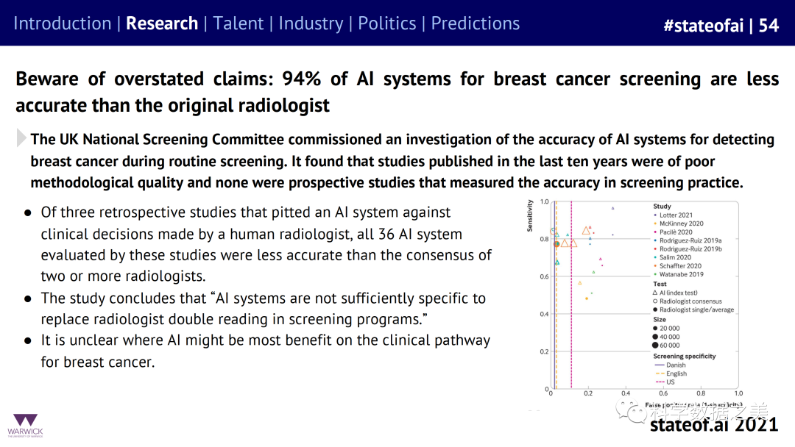This screenshot has height=447, width=795.
Task: Click the Danish specificity line swatch
Action: (x=659, y=365)
